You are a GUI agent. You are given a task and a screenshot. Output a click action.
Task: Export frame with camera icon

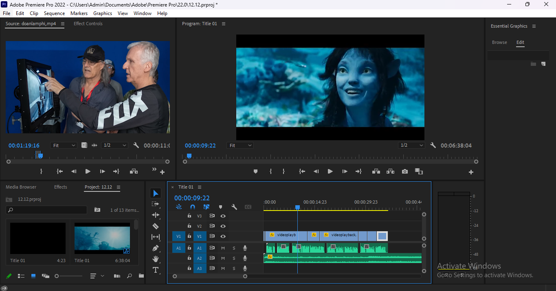pos(404,172)
